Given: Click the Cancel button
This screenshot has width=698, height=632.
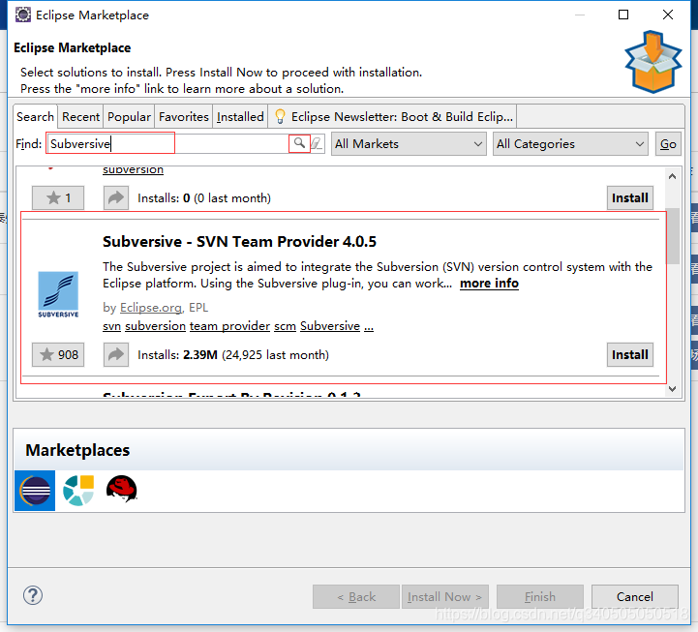Looking at the screenshot, I should pyautogui.click(x=635, y=596).
